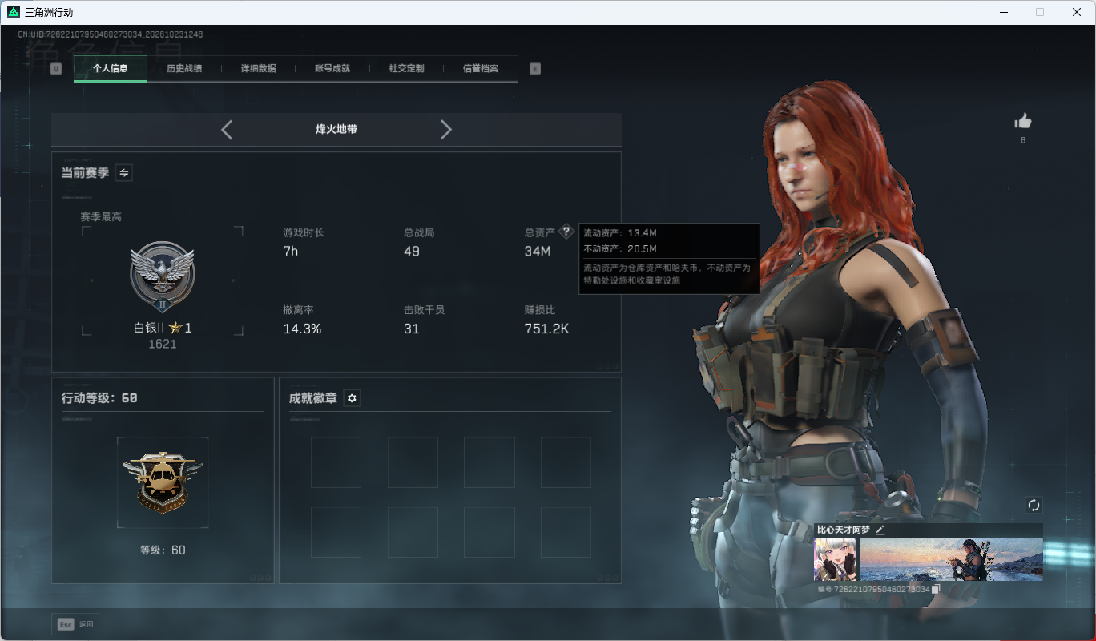This screenshot has width=1096, height=641.
Task: Copy the player ID number icon
Action: pos(936,589)
